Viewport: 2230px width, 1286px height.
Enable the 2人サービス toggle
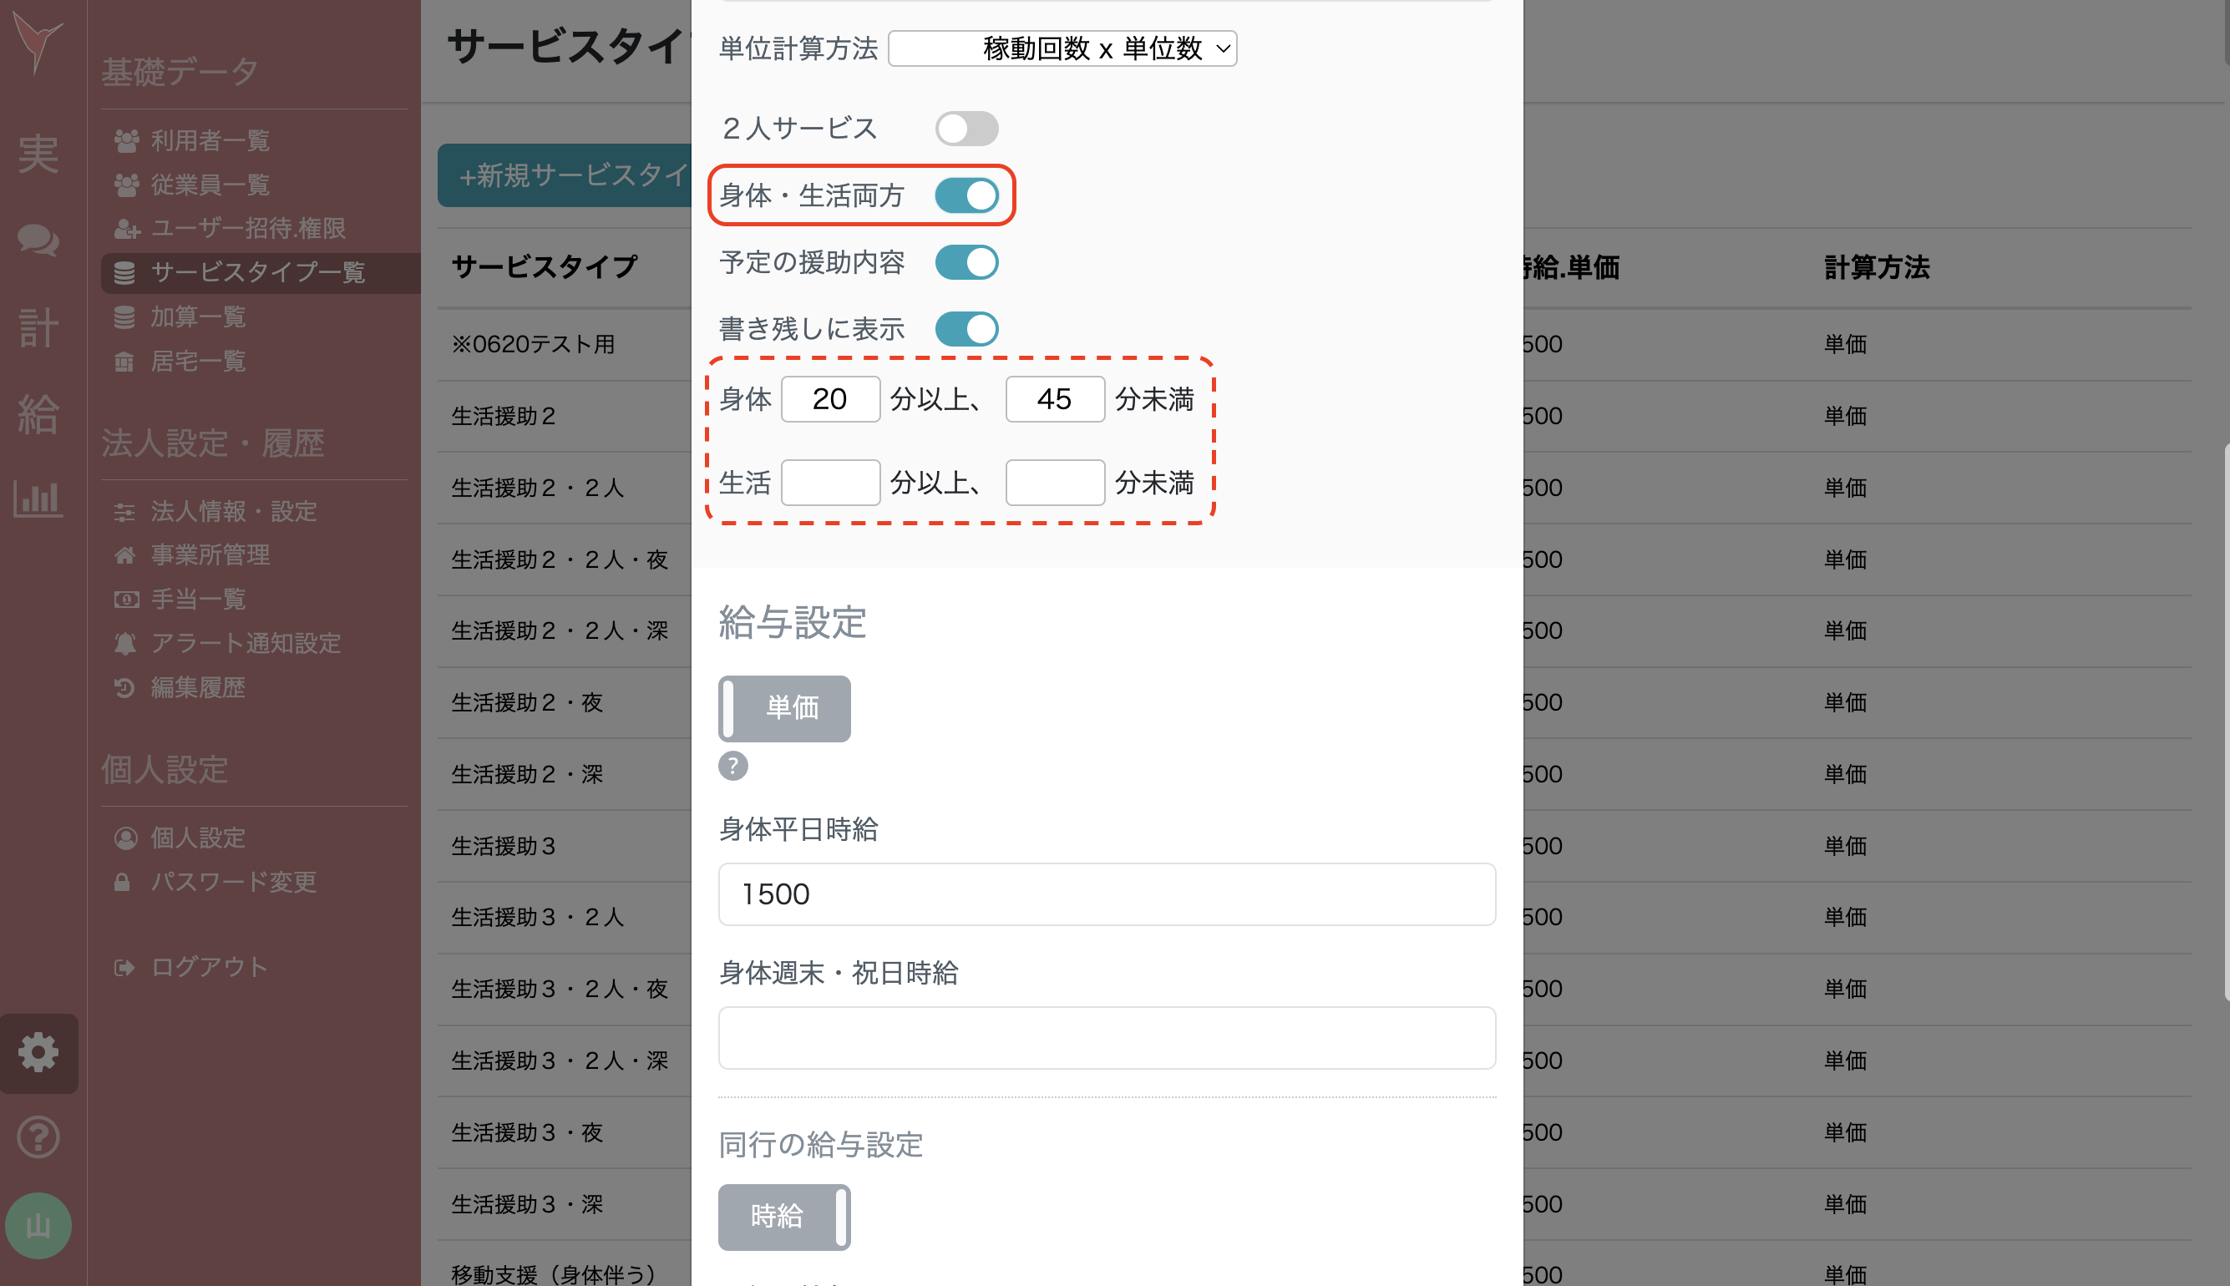pos(966,128)
